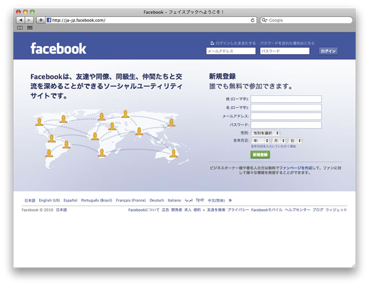Click the more languages double-arrow icon

[230, 200]
